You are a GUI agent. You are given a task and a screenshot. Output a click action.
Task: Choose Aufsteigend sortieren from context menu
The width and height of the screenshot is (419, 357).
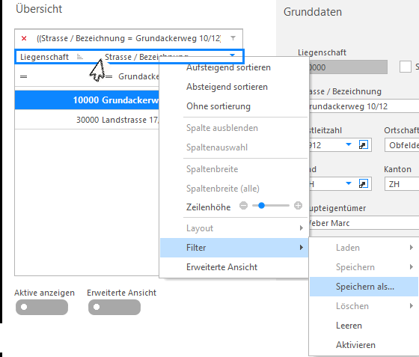click(233, 67)
